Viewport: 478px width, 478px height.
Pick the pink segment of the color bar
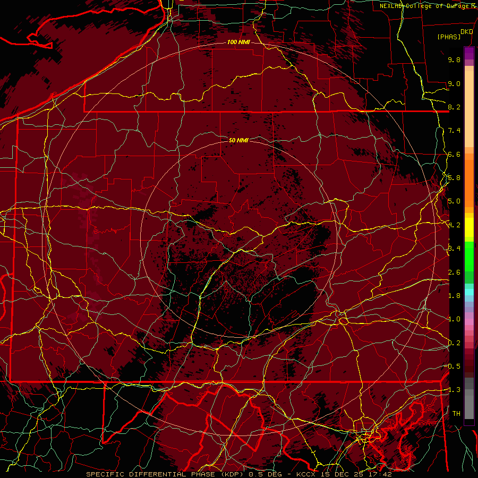click(469, 322)
